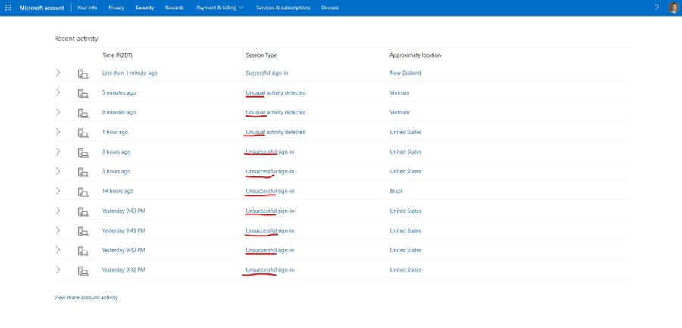Viewport: 682px width, 328px height.
Task: Open the profile avatar picture
Action: 671,8
